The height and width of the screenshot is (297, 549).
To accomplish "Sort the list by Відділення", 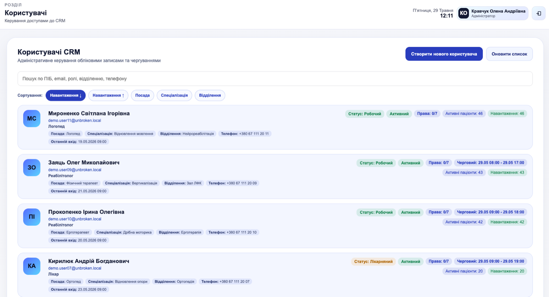I will 210,95.
